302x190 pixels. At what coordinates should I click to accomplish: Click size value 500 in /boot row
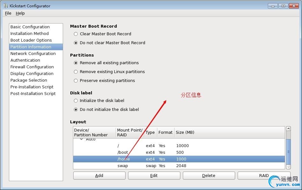point(180,152)
